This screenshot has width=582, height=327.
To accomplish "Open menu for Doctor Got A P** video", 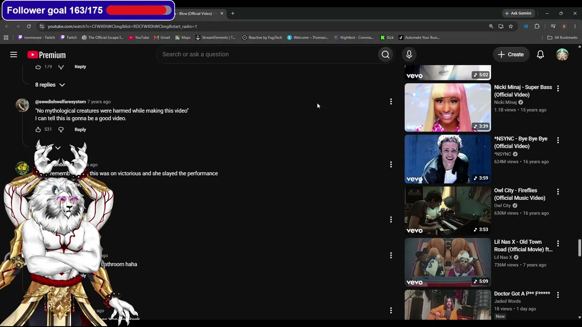I will click(558, 295).
